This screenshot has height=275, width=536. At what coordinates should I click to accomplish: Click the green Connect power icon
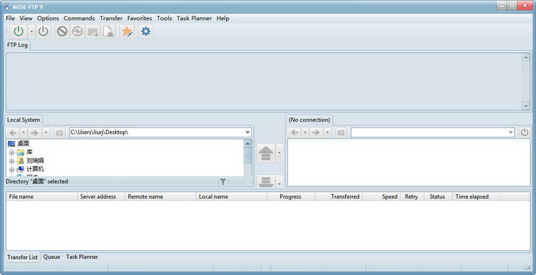point(19,31)
